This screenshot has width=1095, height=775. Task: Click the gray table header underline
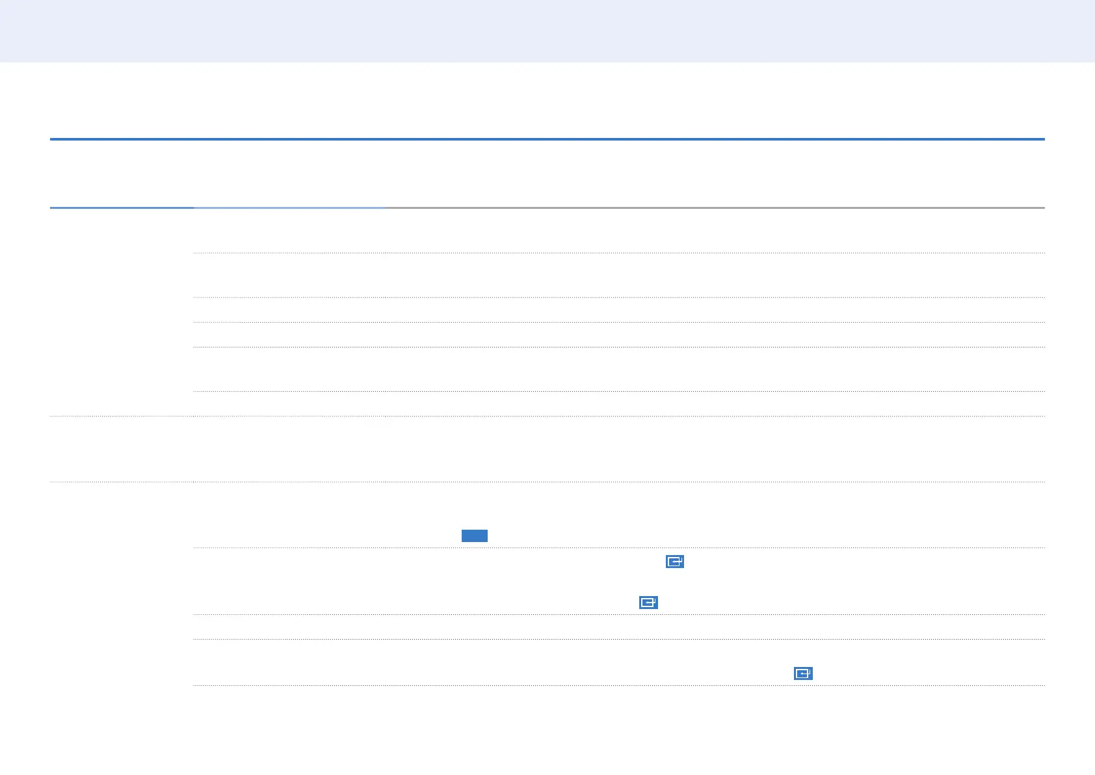[x=714, y=208]
